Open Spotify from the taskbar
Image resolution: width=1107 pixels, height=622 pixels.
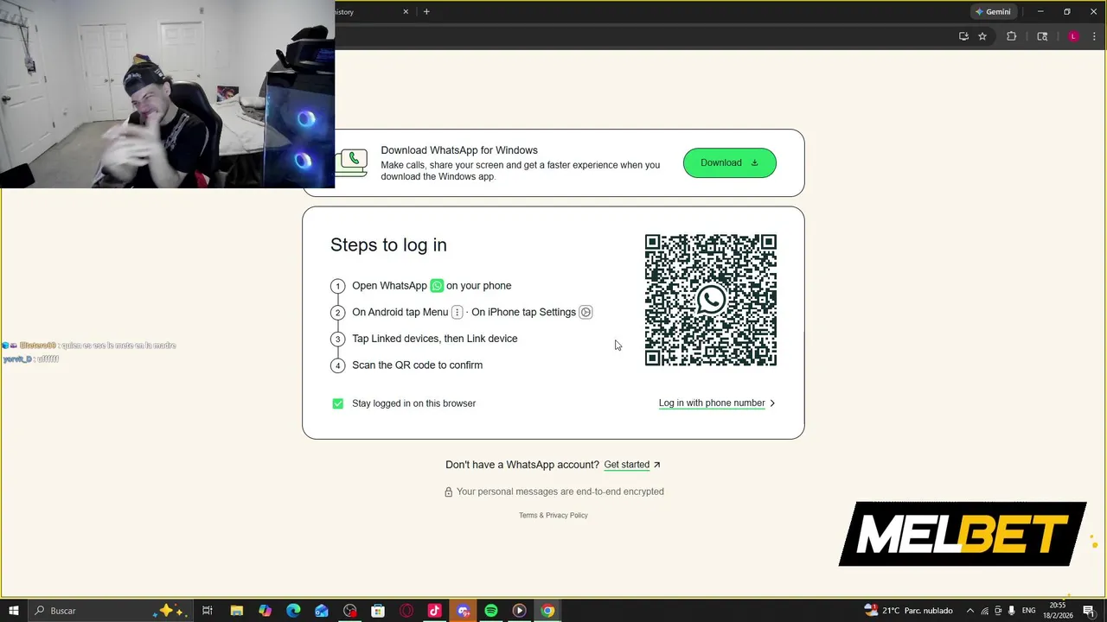pos(491,611)
